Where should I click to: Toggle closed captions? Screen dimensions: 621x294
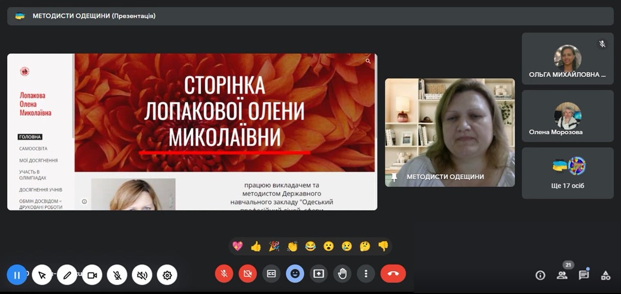point(271,274)
